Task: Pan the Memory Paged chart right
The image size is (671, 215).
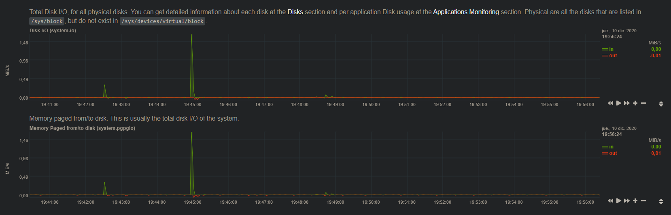Action: 626,201
